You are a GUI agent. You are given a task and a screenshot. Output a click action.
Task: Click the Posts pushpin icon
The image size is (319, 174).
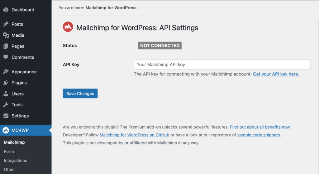coord(6,24)
